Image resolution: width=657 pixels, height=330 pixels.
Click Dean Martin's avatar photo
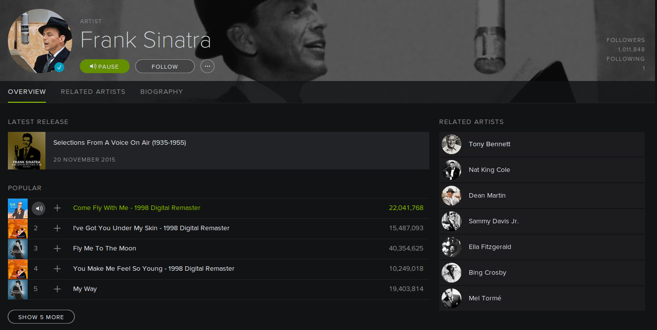[452, 196]
